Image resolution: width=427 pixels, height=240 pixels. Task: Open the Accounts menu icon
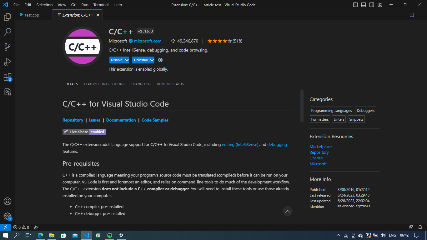[x=8, y=201]
